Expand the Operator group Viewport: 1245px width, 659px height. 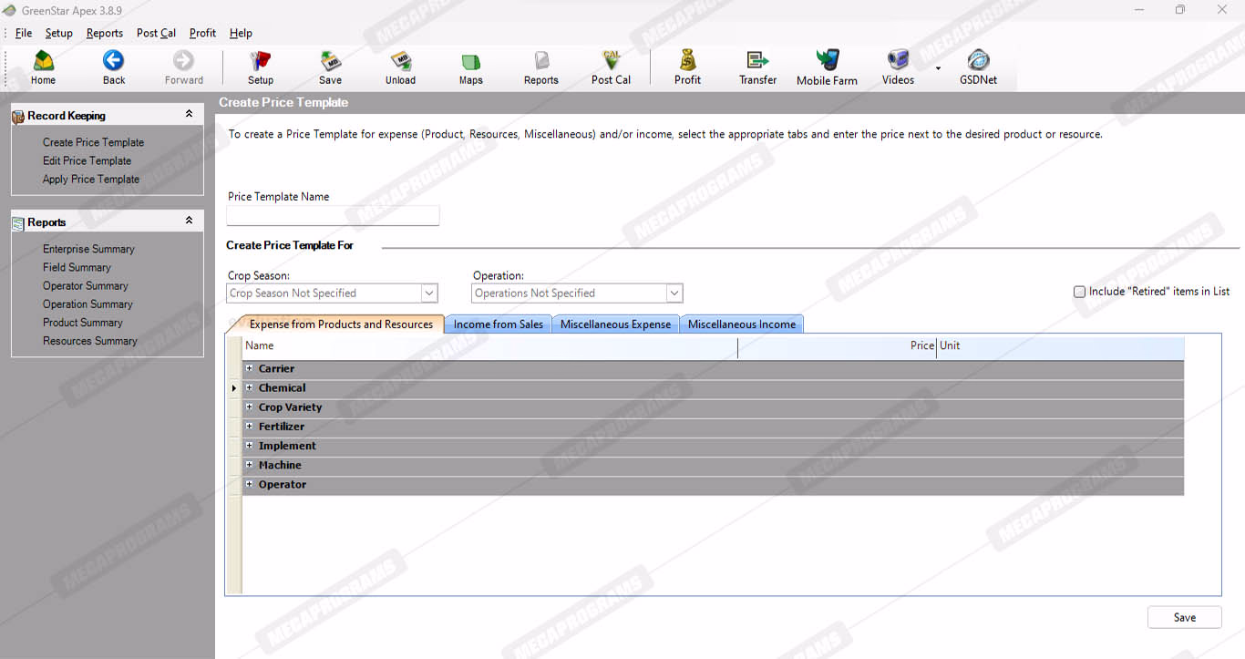(x=249, y=484)
